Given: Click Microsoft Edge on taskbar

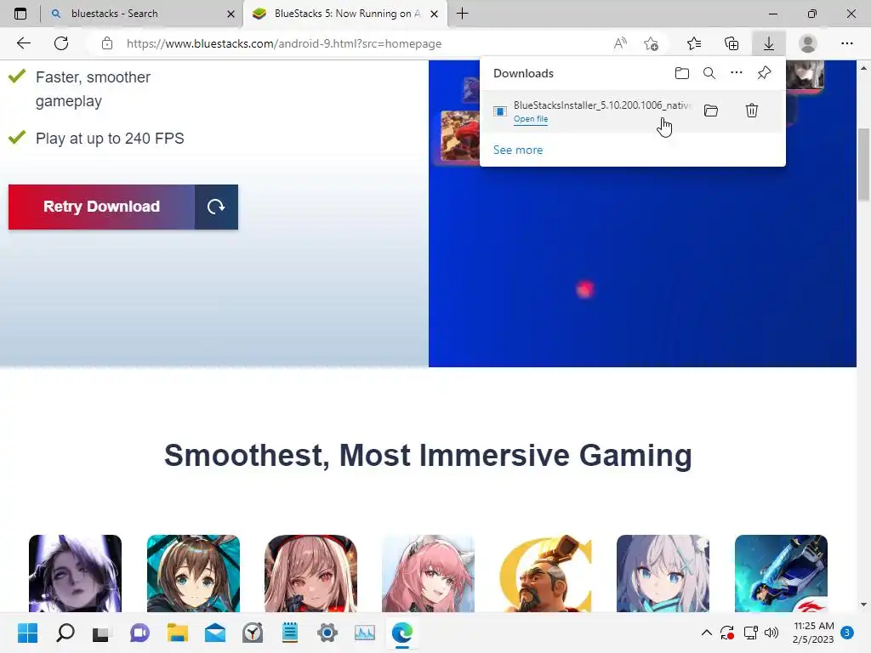Looking at the screenshot, I should point(402,633).
